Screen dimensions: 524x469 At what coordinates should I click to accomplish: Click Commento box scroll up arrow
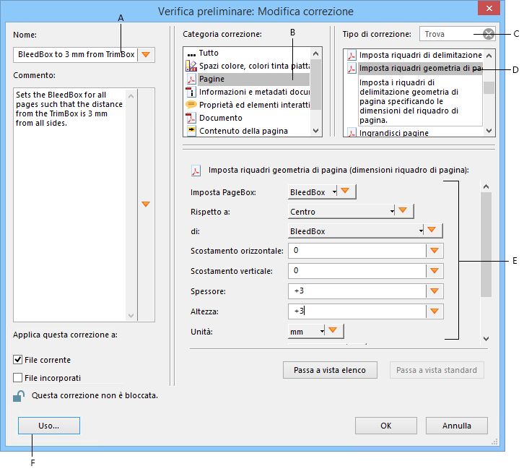(x=131, y=96)
